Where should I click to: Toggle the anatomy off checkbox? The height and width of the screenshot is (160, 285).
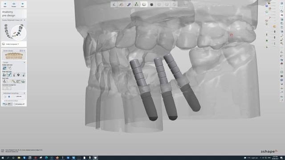(x=15, y=104)
